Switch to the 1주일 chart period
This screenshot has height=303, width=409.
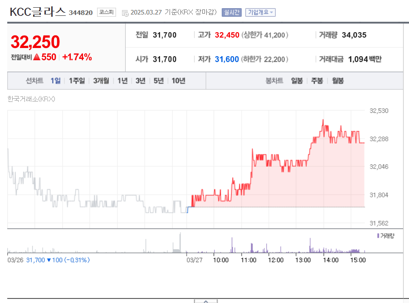click(x=77, y=81)
